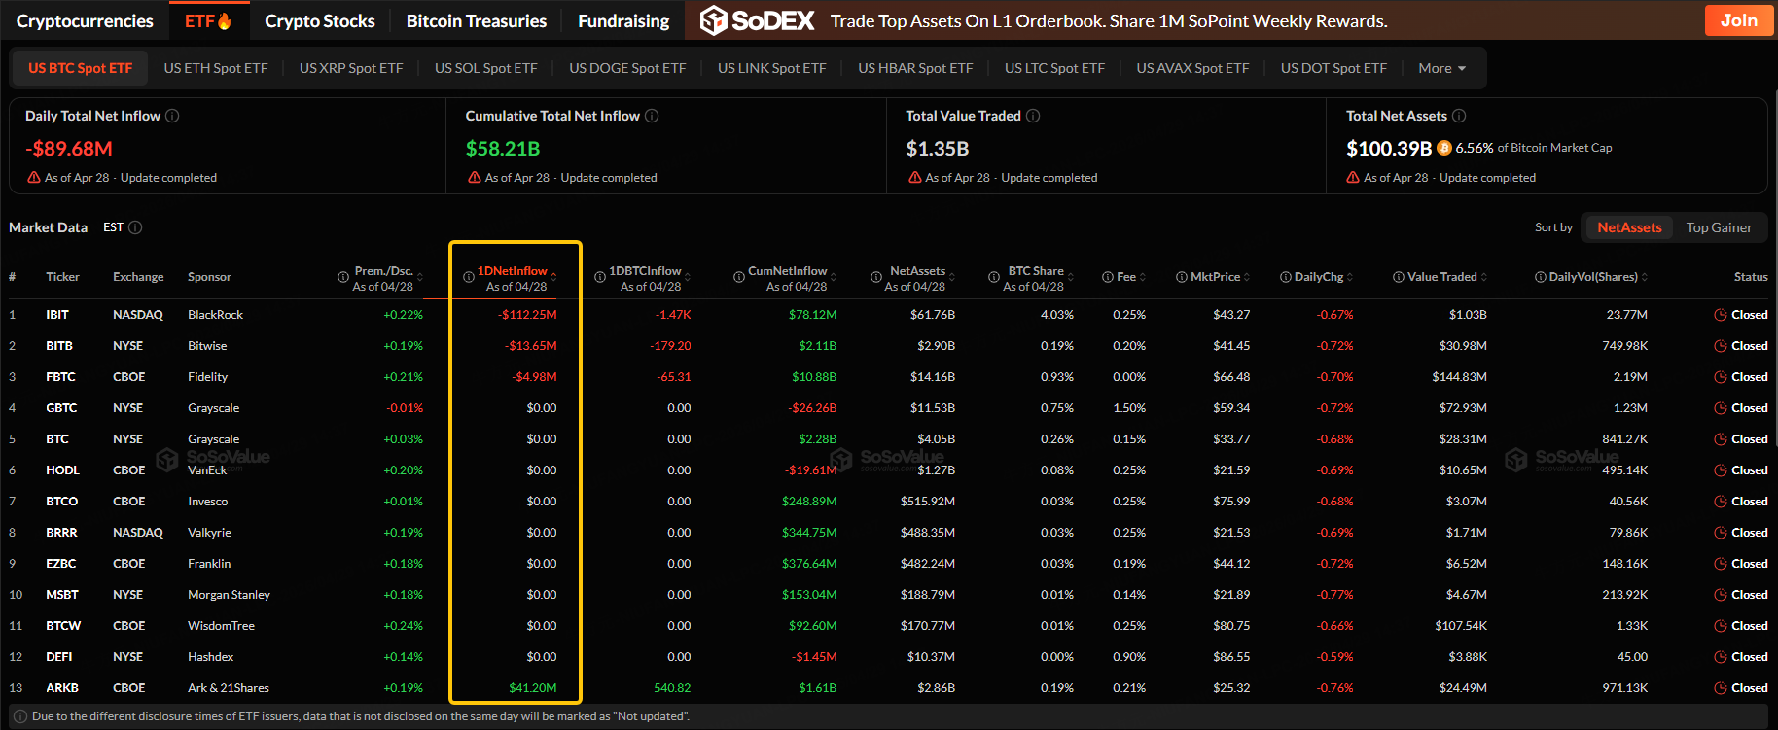
Task: Click the $41.20M net inflow value for ARKB
Action: point(533,688)
